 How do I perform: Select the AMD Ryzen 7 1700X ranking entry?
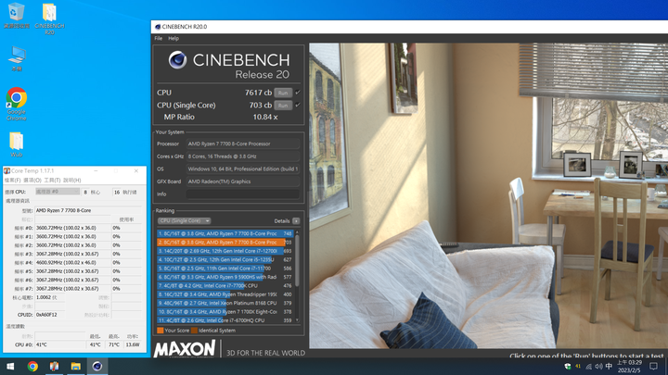click(x=225, y=312)
